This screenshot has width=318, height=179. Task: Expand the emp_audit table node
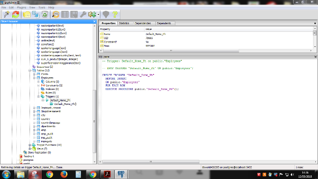coord(34,134)
